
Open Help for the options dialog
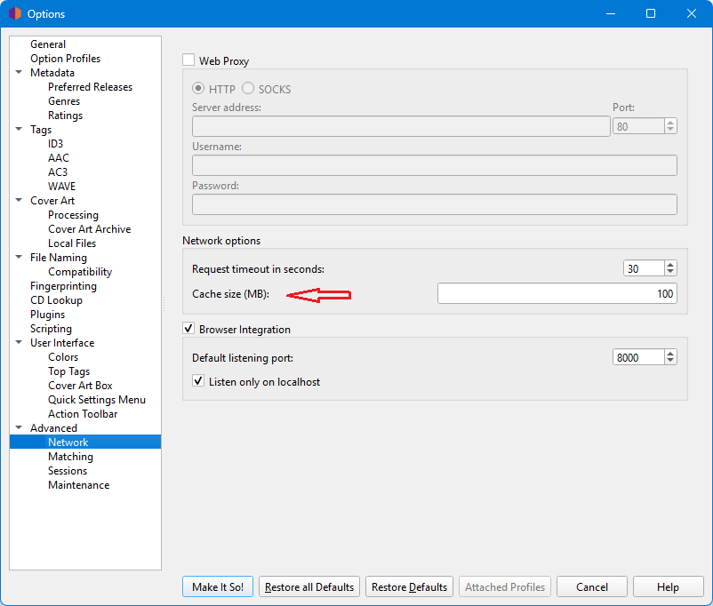click(668, 586)
